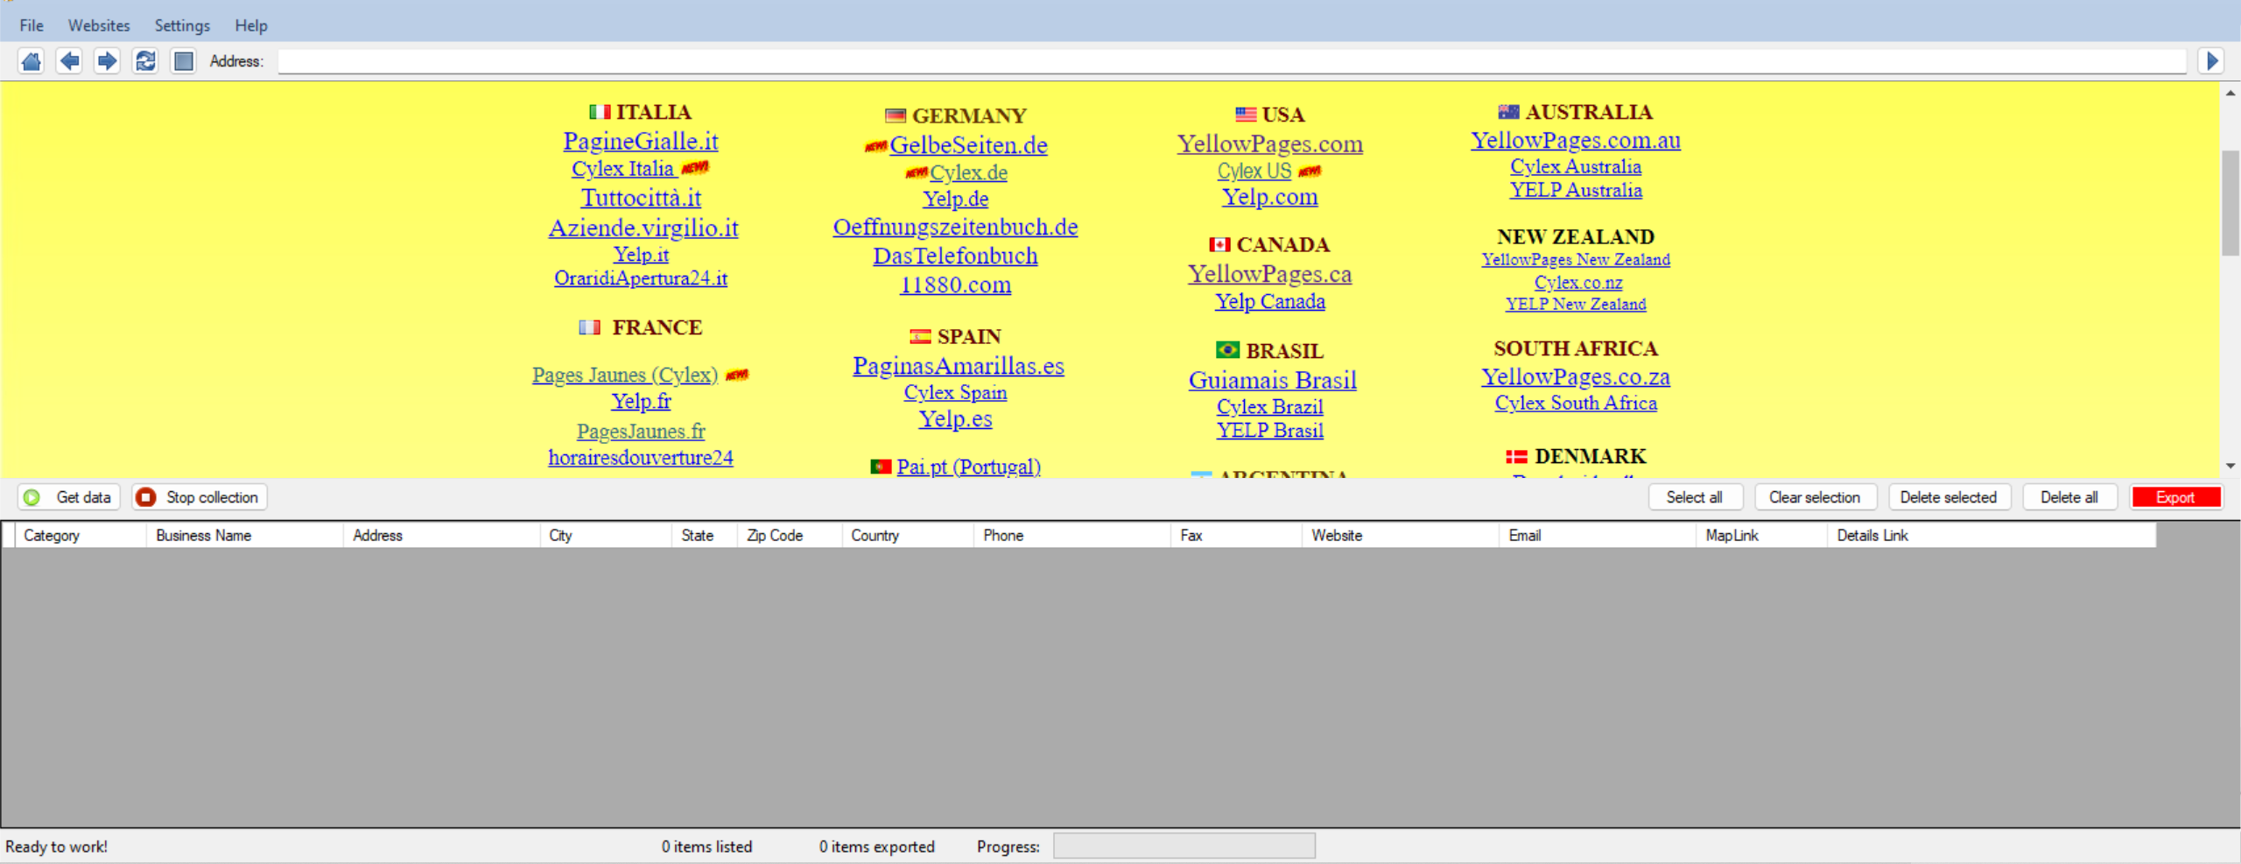Open the File menu
2241x864 pixels.
click(x=32, y=25)
